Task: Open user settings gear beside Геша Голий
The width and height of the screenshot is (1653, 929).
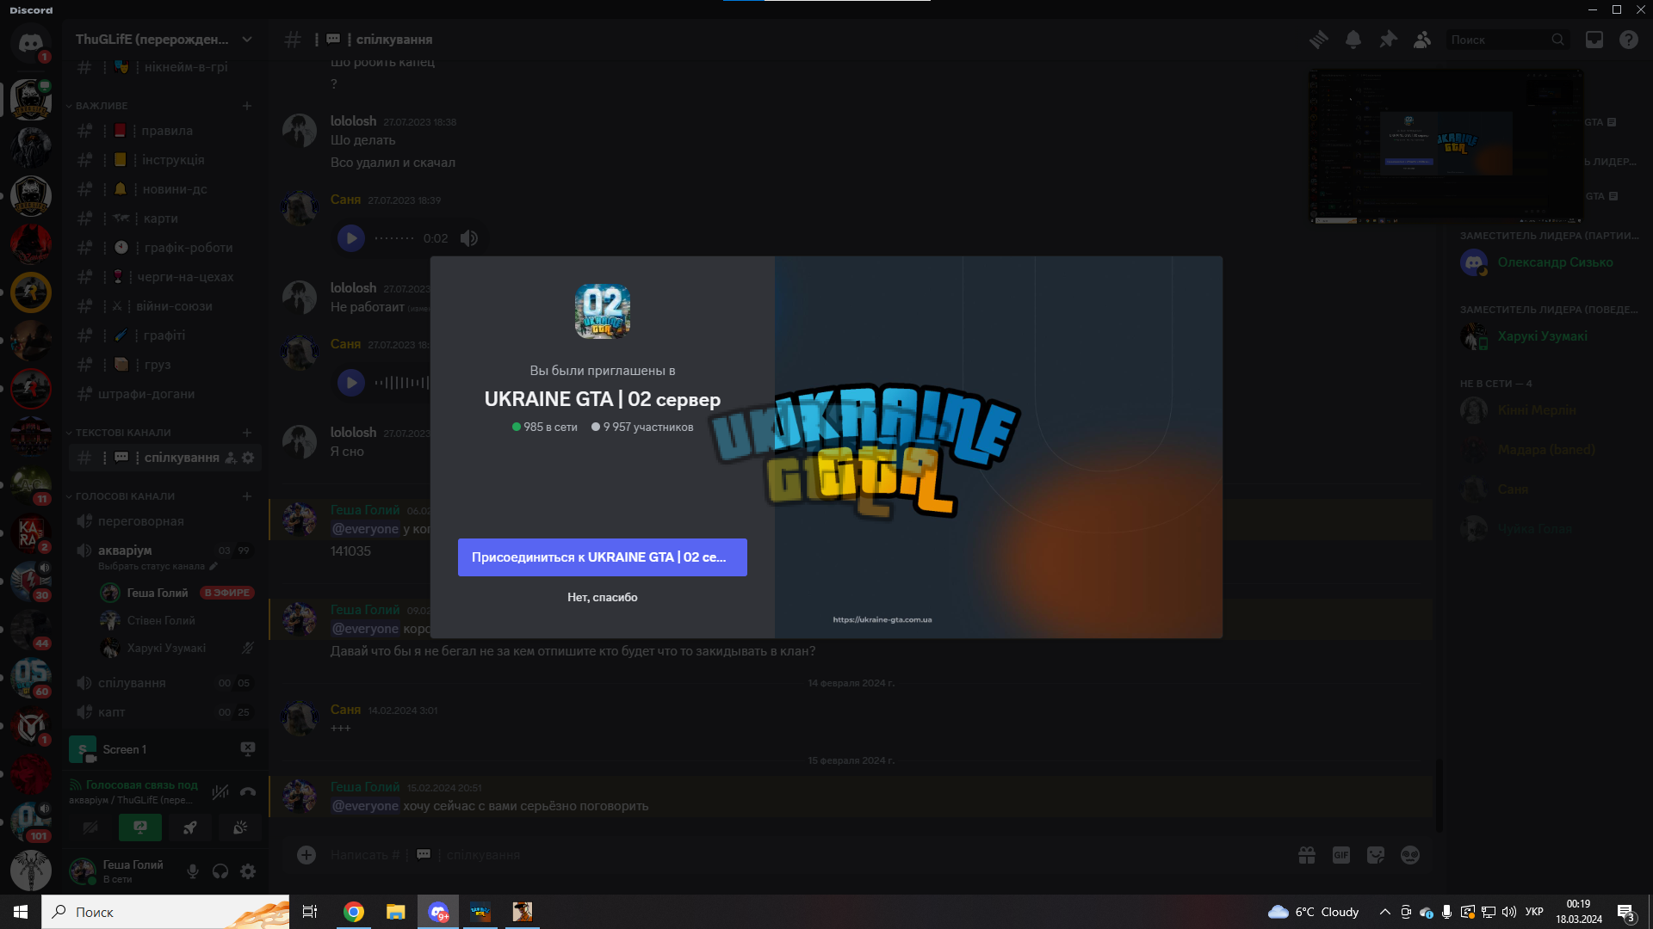Action: tap(248, 871)
